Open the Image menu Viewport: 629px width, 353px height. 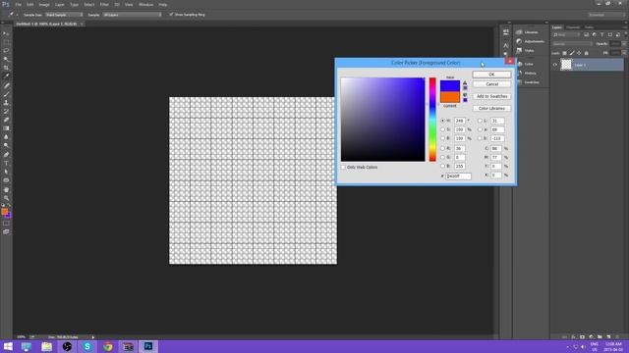44,4
